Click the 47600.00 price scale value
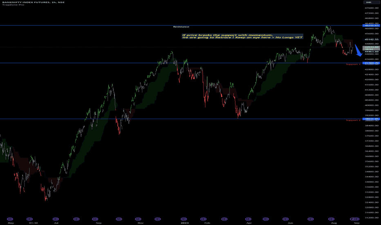 pyautogui.click(x=372, y=8)
